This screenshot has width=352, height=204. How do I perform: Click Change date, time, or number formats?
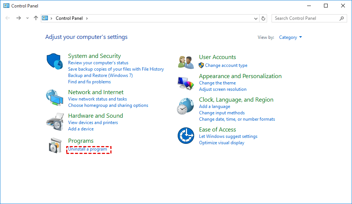(x=237, y=119)
